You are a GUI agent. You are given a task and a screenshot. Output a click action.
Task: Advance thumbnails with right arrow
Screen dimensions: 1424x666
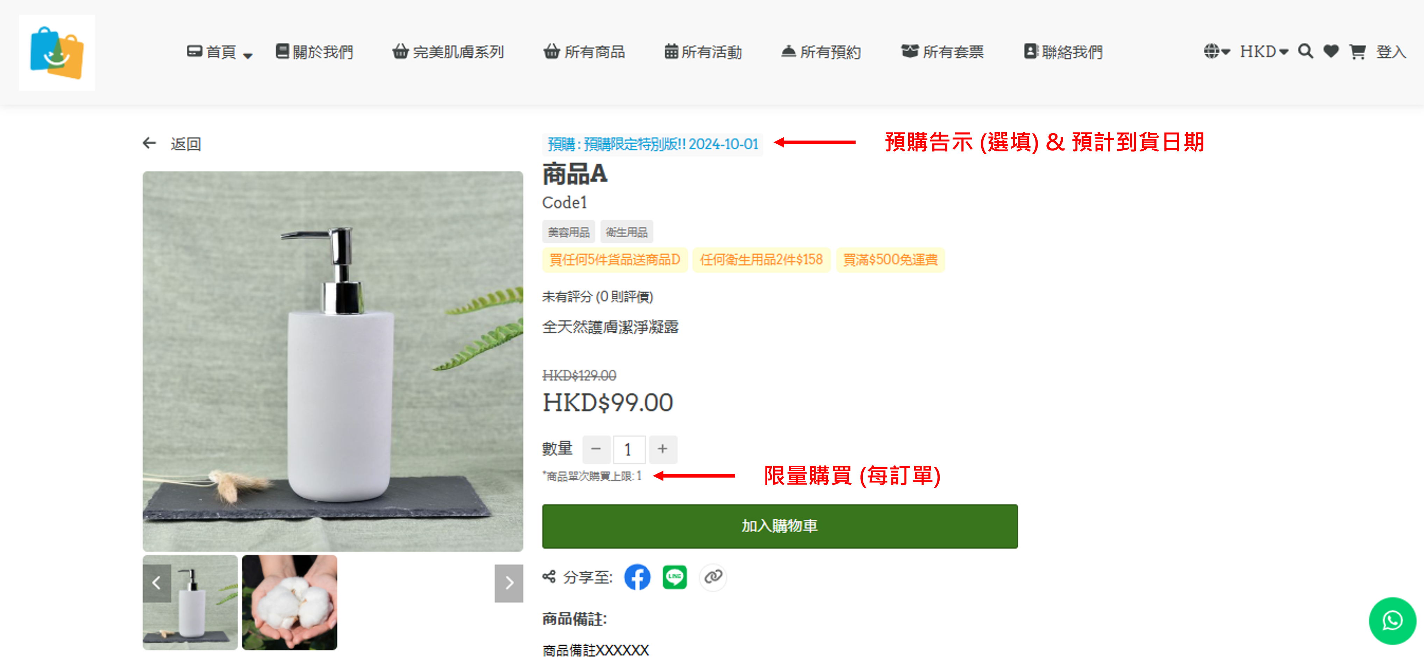(508, 582)
